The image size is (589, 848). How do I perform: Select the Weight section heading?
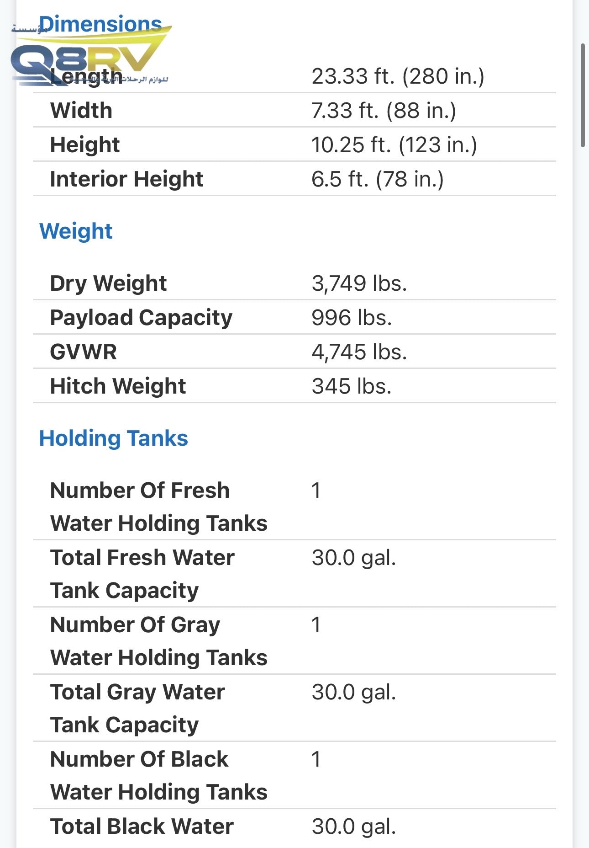pos(76,231)
